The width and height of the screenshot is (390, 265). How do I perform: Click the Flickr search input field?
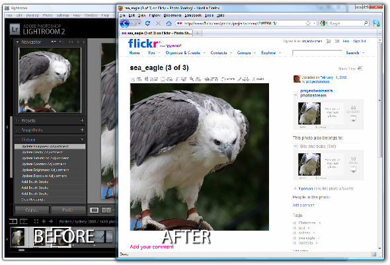[317, 53]
